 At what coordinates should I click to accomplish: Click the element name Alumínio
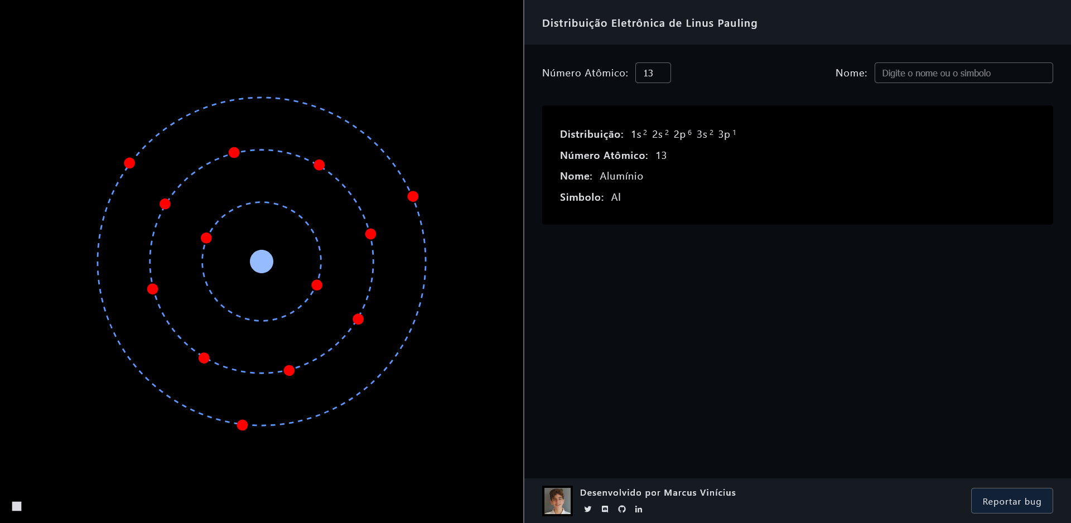pyautogui.click(x=621, y=176)
